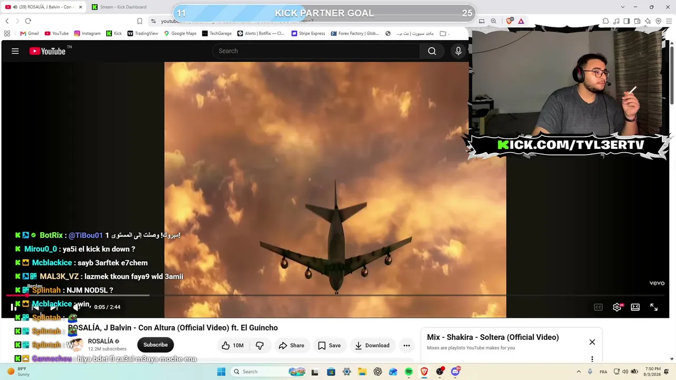The width and height of the screenshot is (676, 380).
Task: Like the video with the 10M thumbs-up
Action: [x=232, y=346]
